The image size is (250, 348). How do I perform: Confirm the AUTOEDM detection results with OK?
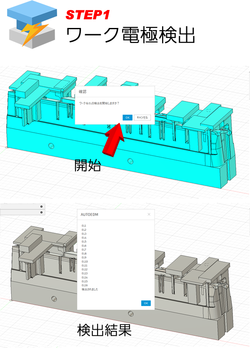(x=145, y=303)
